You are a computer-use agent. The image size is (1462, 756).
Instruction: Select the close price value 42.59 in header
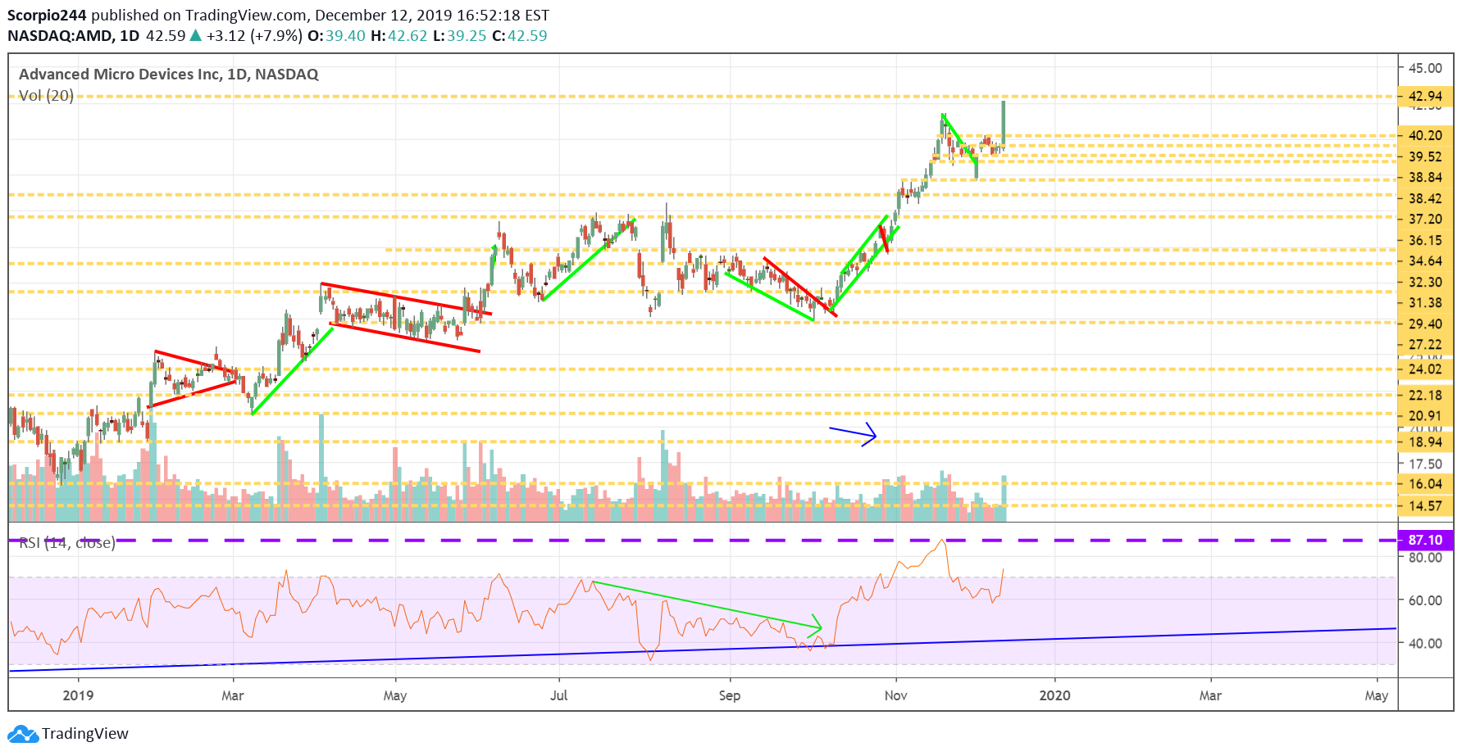[x=527, y=36]
